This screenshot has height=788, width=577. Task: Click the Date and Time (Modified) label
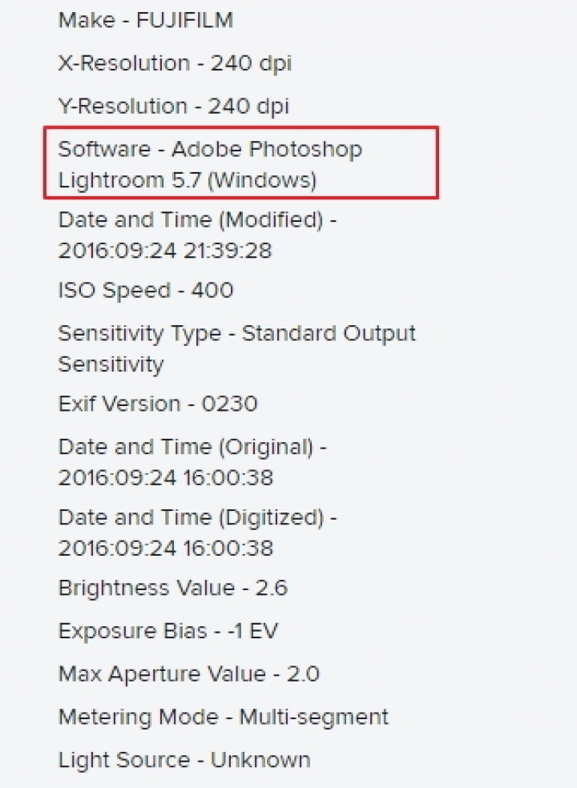197,220
